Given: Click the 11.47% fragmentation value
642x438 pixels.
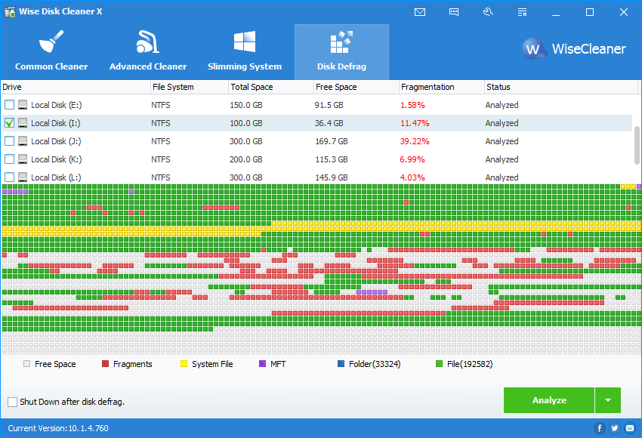Looking at the screenshot, I should tap(415, 123).
